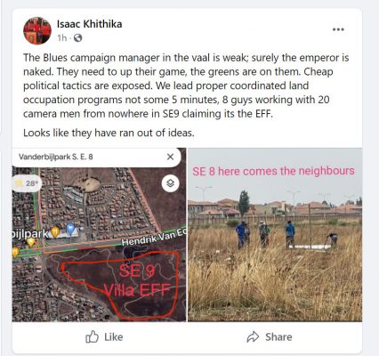This screenshot has width=379, height=356.
Task: Click the 28° weather badge on map
Action: pos(27,183)
